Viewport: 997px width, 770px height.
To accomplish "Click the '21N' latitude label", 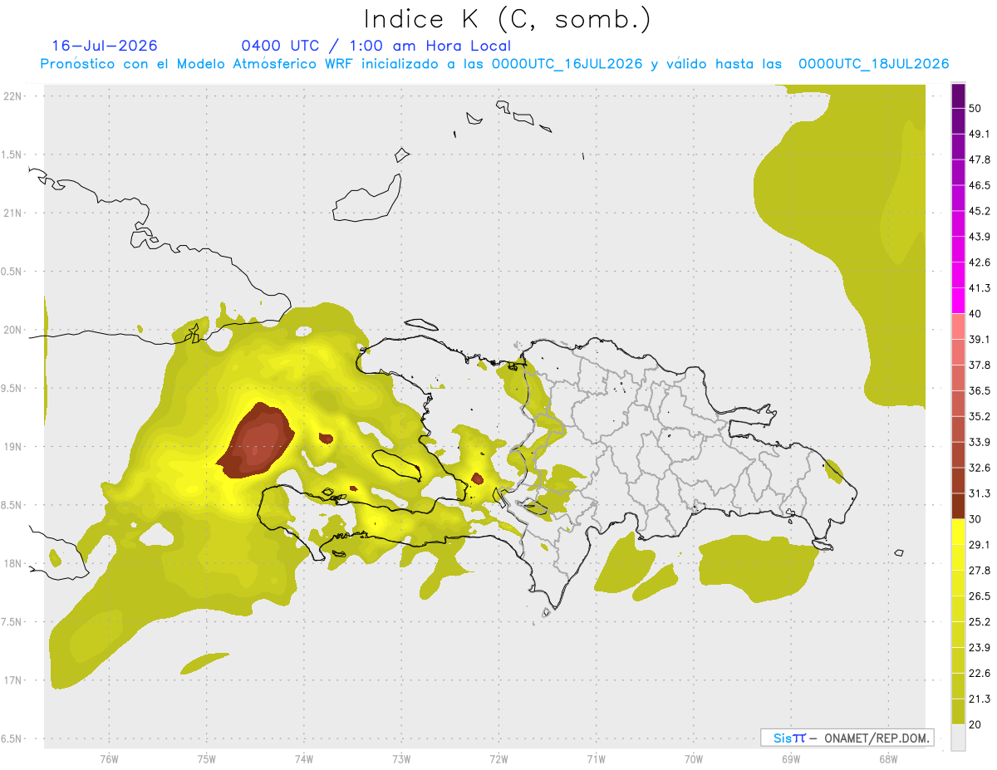I will pos(12,213).
